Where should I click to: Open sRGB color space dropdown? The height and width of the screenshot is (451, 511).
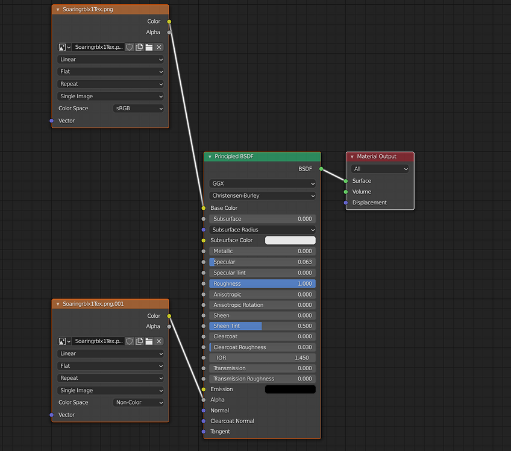coord(139,109)
